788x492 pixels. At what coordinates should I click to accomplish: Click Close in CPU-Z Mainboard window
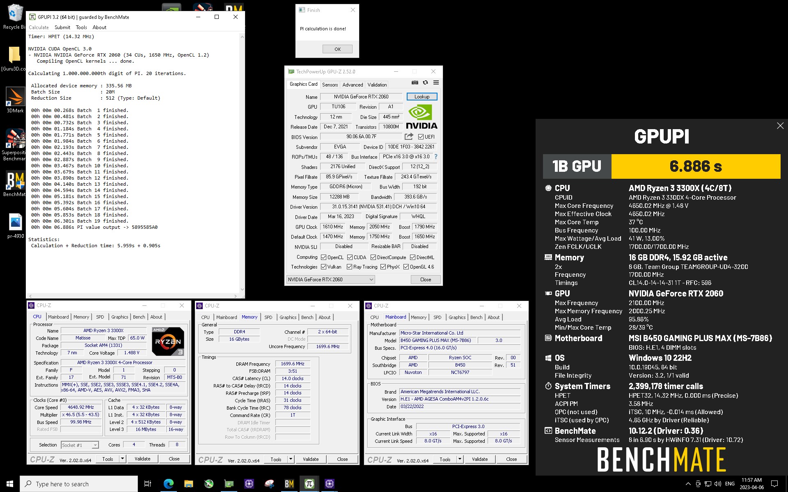(x=511, y=459)
